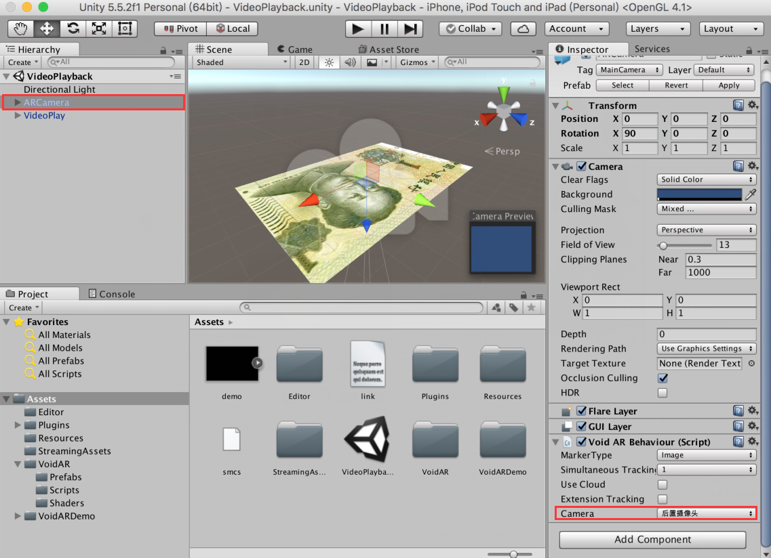Open the MarkerType dropdown
771x558 pixels.
[706, 455]
